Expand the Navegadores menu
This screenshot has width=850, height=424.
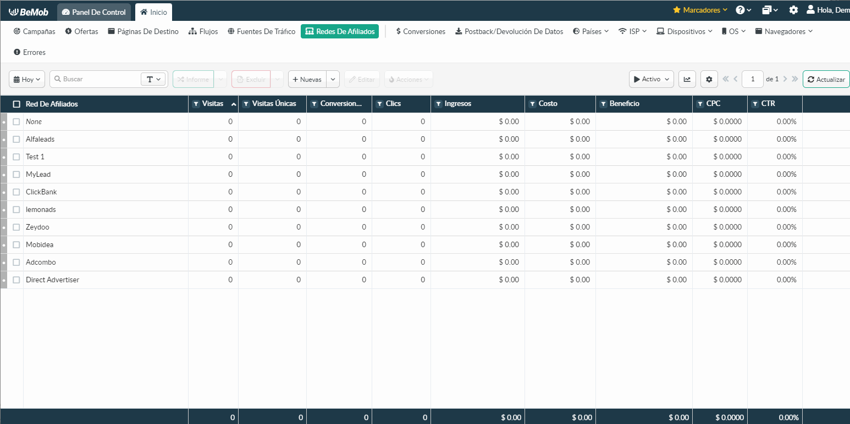point(783,31)
